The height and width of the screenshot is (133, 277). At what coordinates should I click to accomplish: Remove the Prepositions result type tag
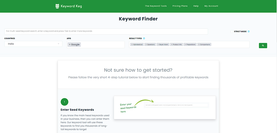(x=185, y=44)
